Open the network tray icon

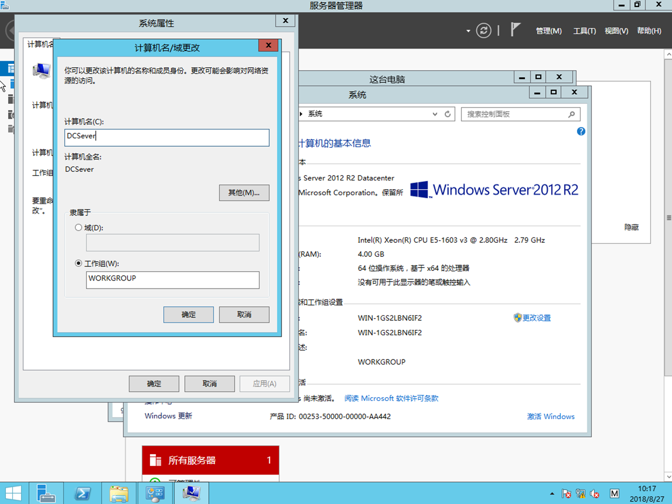click(580, 494)
